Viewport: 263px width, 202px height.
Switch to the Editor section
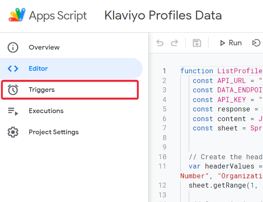pos(38,69)
